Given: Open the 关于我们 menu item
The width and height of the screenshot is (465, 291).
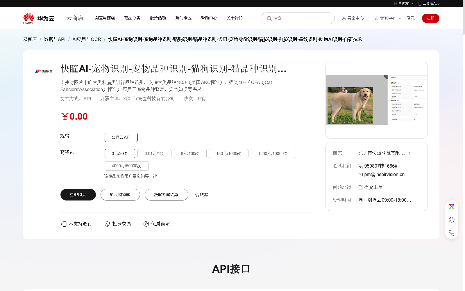Looking at the screenshot, I should click(235, 18).
